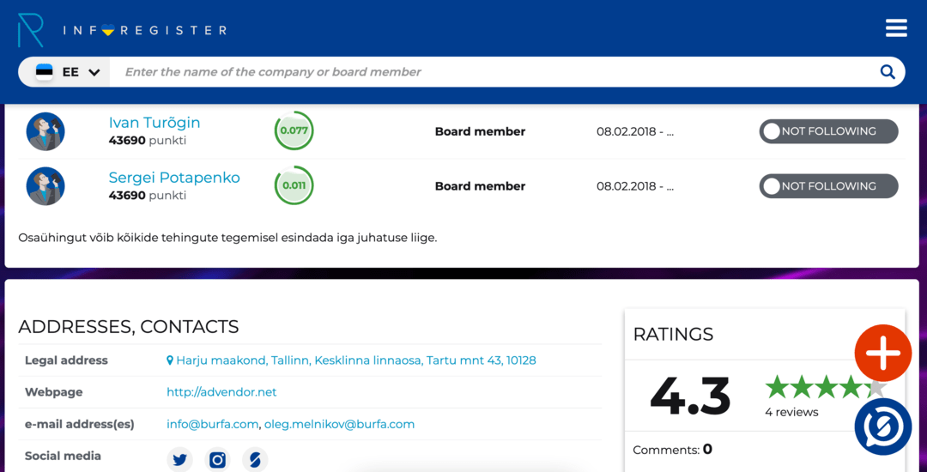Image resolution: width=927 pixels, height=472 pixels.
Task: Open the hamburger menu
Action: (896, 28)
